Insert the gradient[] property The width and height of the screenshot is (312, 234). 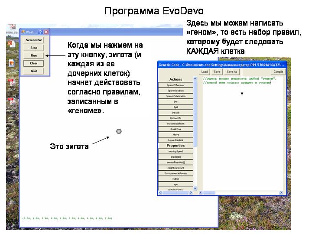[175, 157]
